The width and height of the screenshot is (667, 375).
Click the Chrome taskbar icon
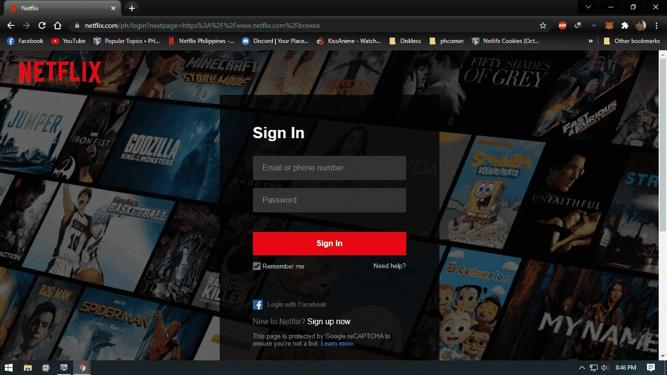click(x=82, y=368)
